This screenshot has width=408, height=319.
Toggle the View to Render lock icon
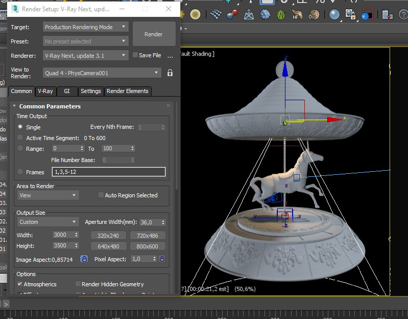pyautogui.click(x=170, y=73)
